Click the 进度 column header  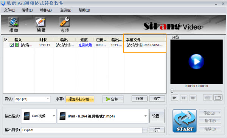84,40
